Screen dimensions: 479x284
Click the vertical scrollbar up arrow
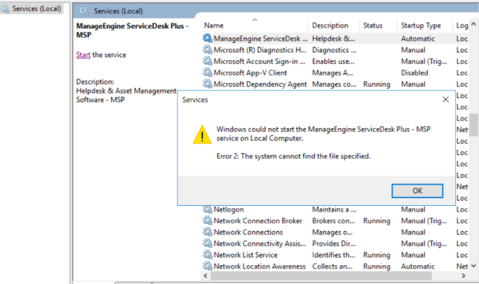474,24
